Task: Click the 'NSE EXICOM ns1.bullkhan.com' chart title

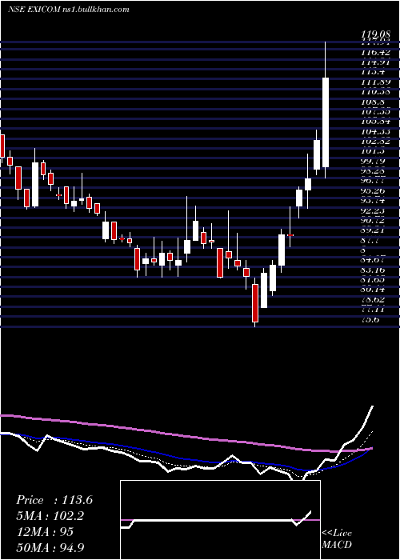Action: tap(69, 10)
